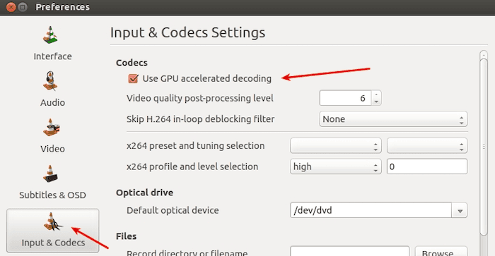Click the x264 preset and tuning selection label
The width and height of the screenshot is (495, 256).
point(195,146)
